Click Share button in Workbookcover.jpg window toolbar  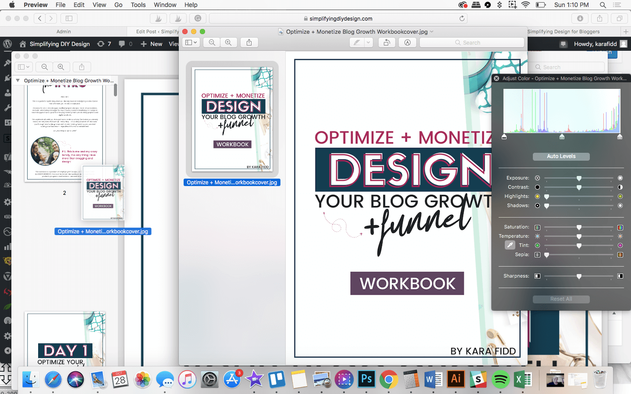click(x=249, y=42)
